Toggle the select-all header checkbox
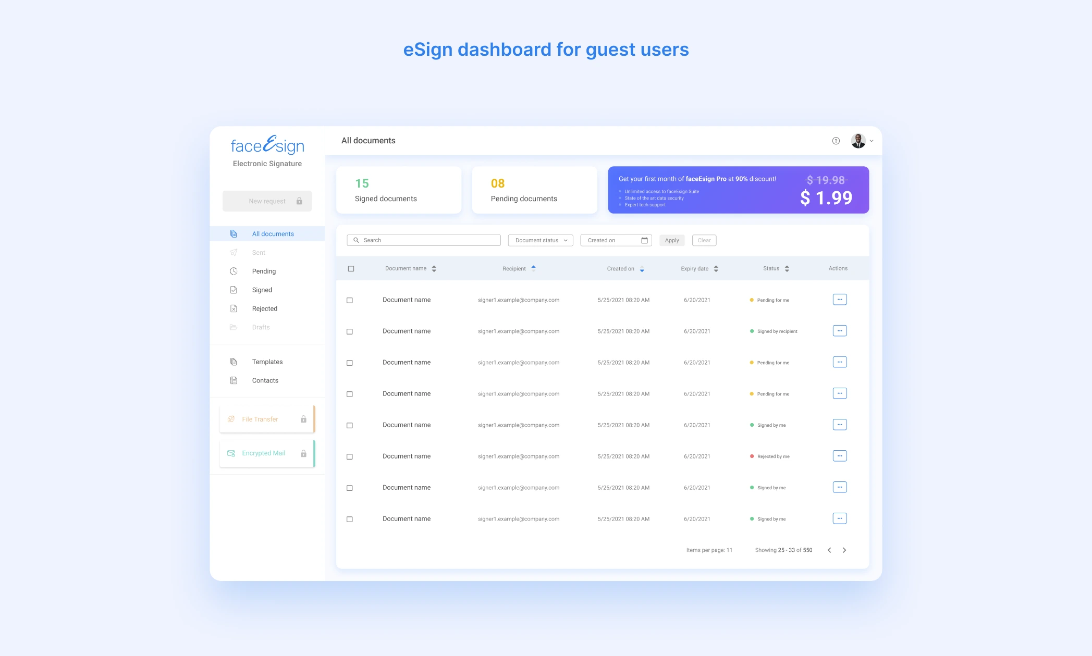The image size is (1092, 656). [351, 269]
